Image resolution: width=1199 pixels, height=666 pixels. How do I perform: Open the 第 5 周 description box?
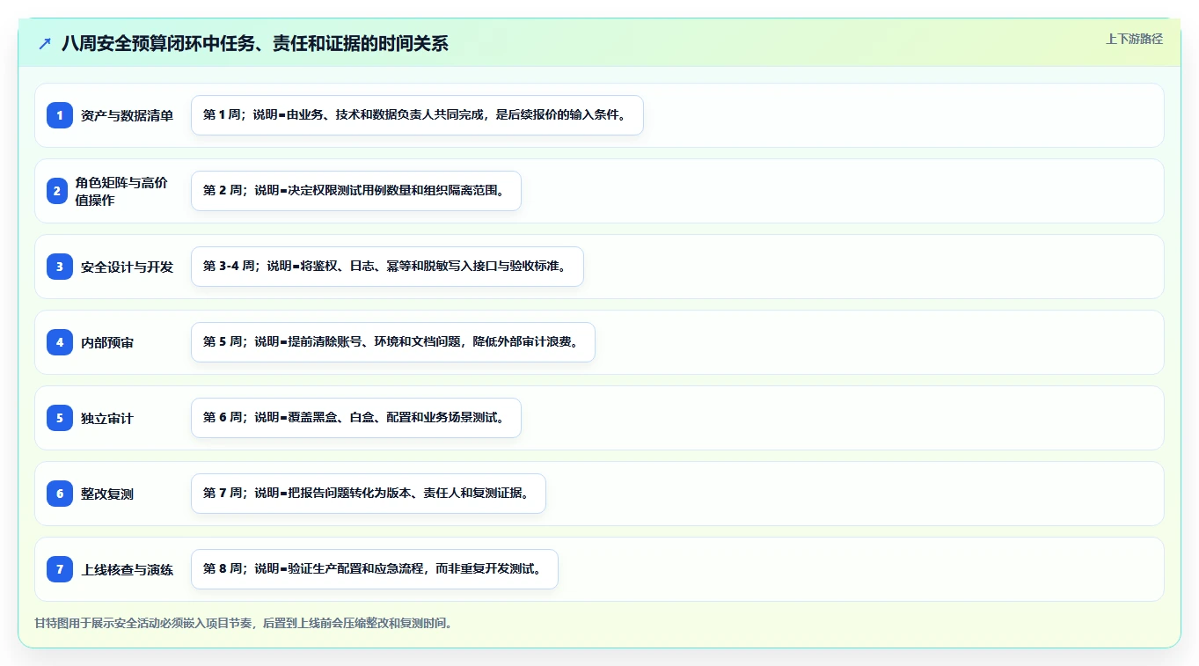[x=393, y=342]
